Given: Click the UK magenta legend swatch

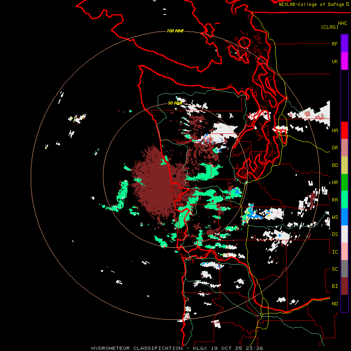Looking at the screenshot, I should click(344, 61).
